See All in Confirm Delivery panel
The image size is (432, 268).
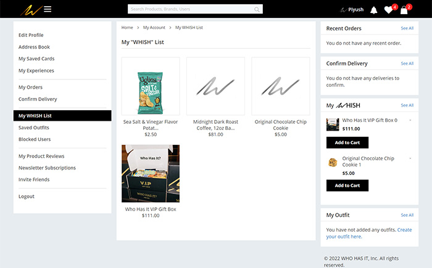click(407, 63)
